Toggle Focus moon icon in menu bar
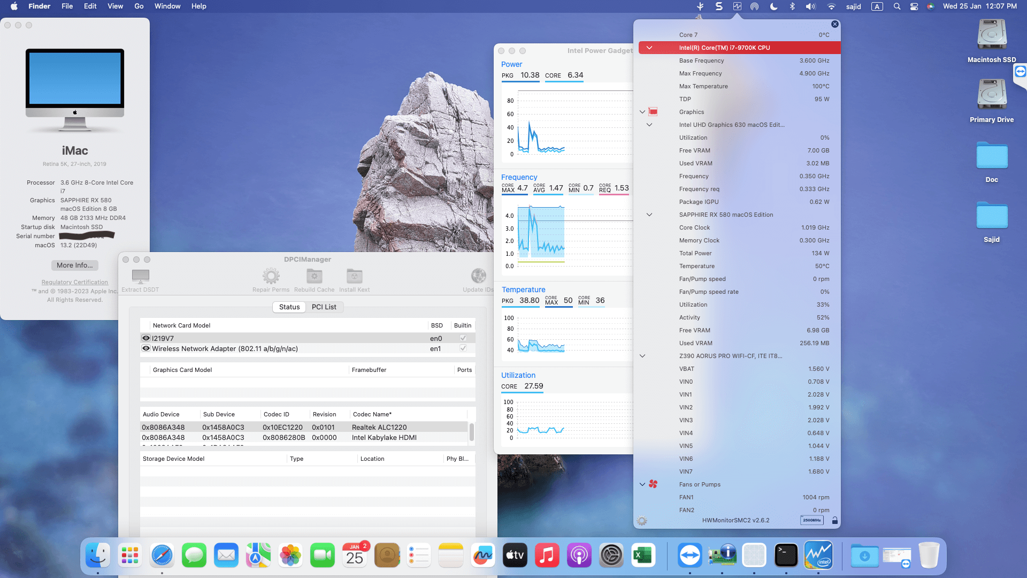 773,6
